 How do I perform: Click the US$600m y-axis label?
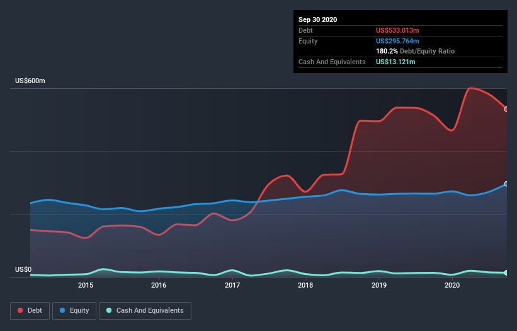tap(30, 81)
